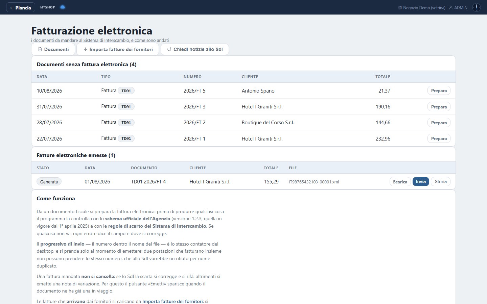This screenshot has height=304, width=487.
Task: Click Prepara for Boutique del Corso invoice
Action: pyautogui.click(x=439, y=123)
